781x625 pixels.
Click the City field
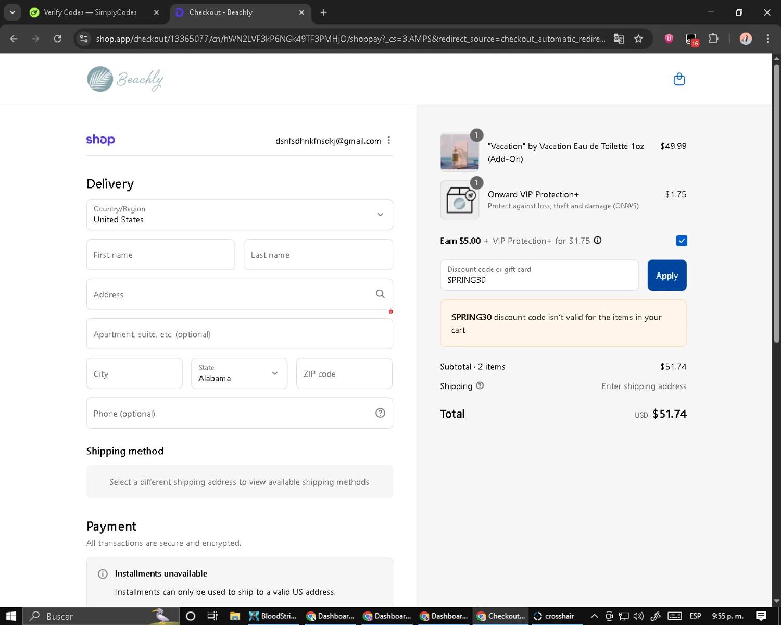point(134,373)
